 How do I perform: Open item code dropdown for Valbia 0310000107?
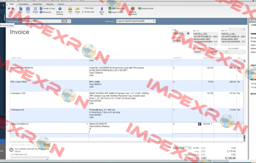[87, 124]
